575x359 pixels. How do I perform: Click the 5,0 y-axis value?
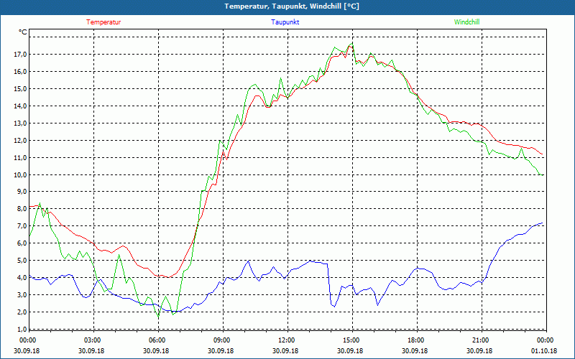click(x=22, y=260)
